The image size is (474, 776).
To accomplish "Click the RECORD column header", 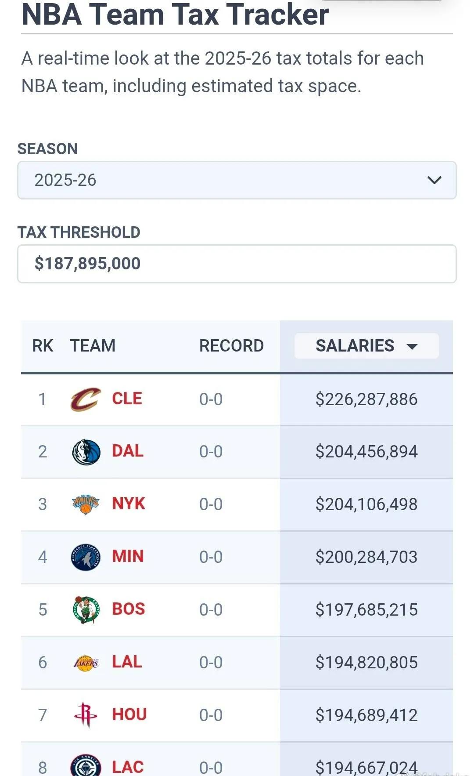I will point(231,346).
